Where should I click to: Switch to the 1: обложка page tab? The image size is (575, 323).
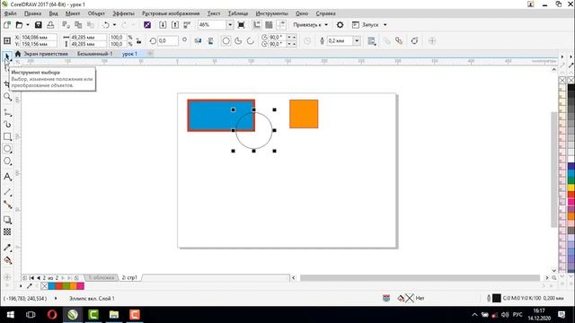[x=102, y=277]
